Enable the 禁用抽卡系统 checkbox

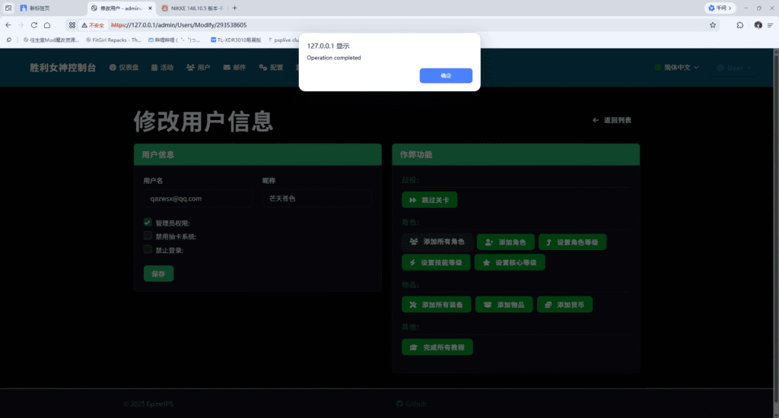click(148, 236)
